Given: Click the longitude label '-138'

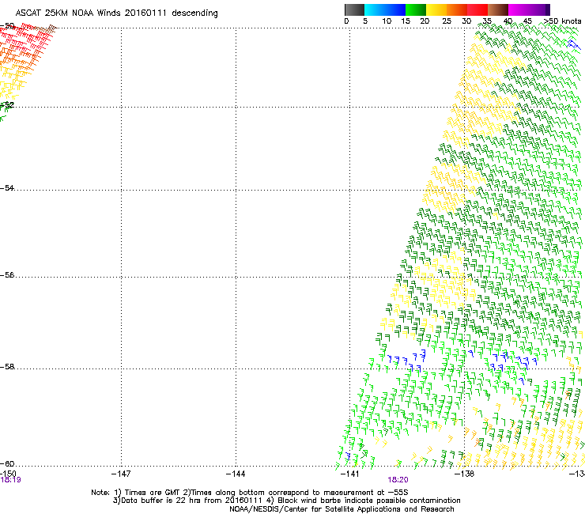Looking at the screenshot, I should pyautogui.click(x=464, y=474).
